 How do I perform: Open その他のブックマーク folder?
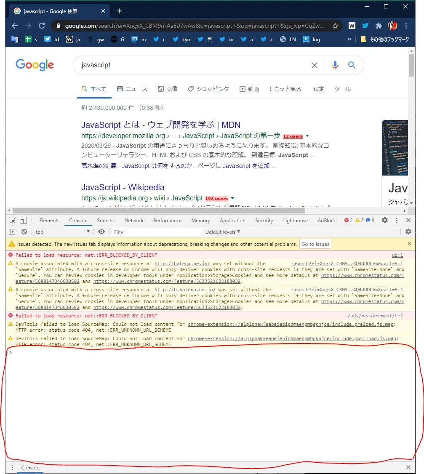tap(385, 39)
